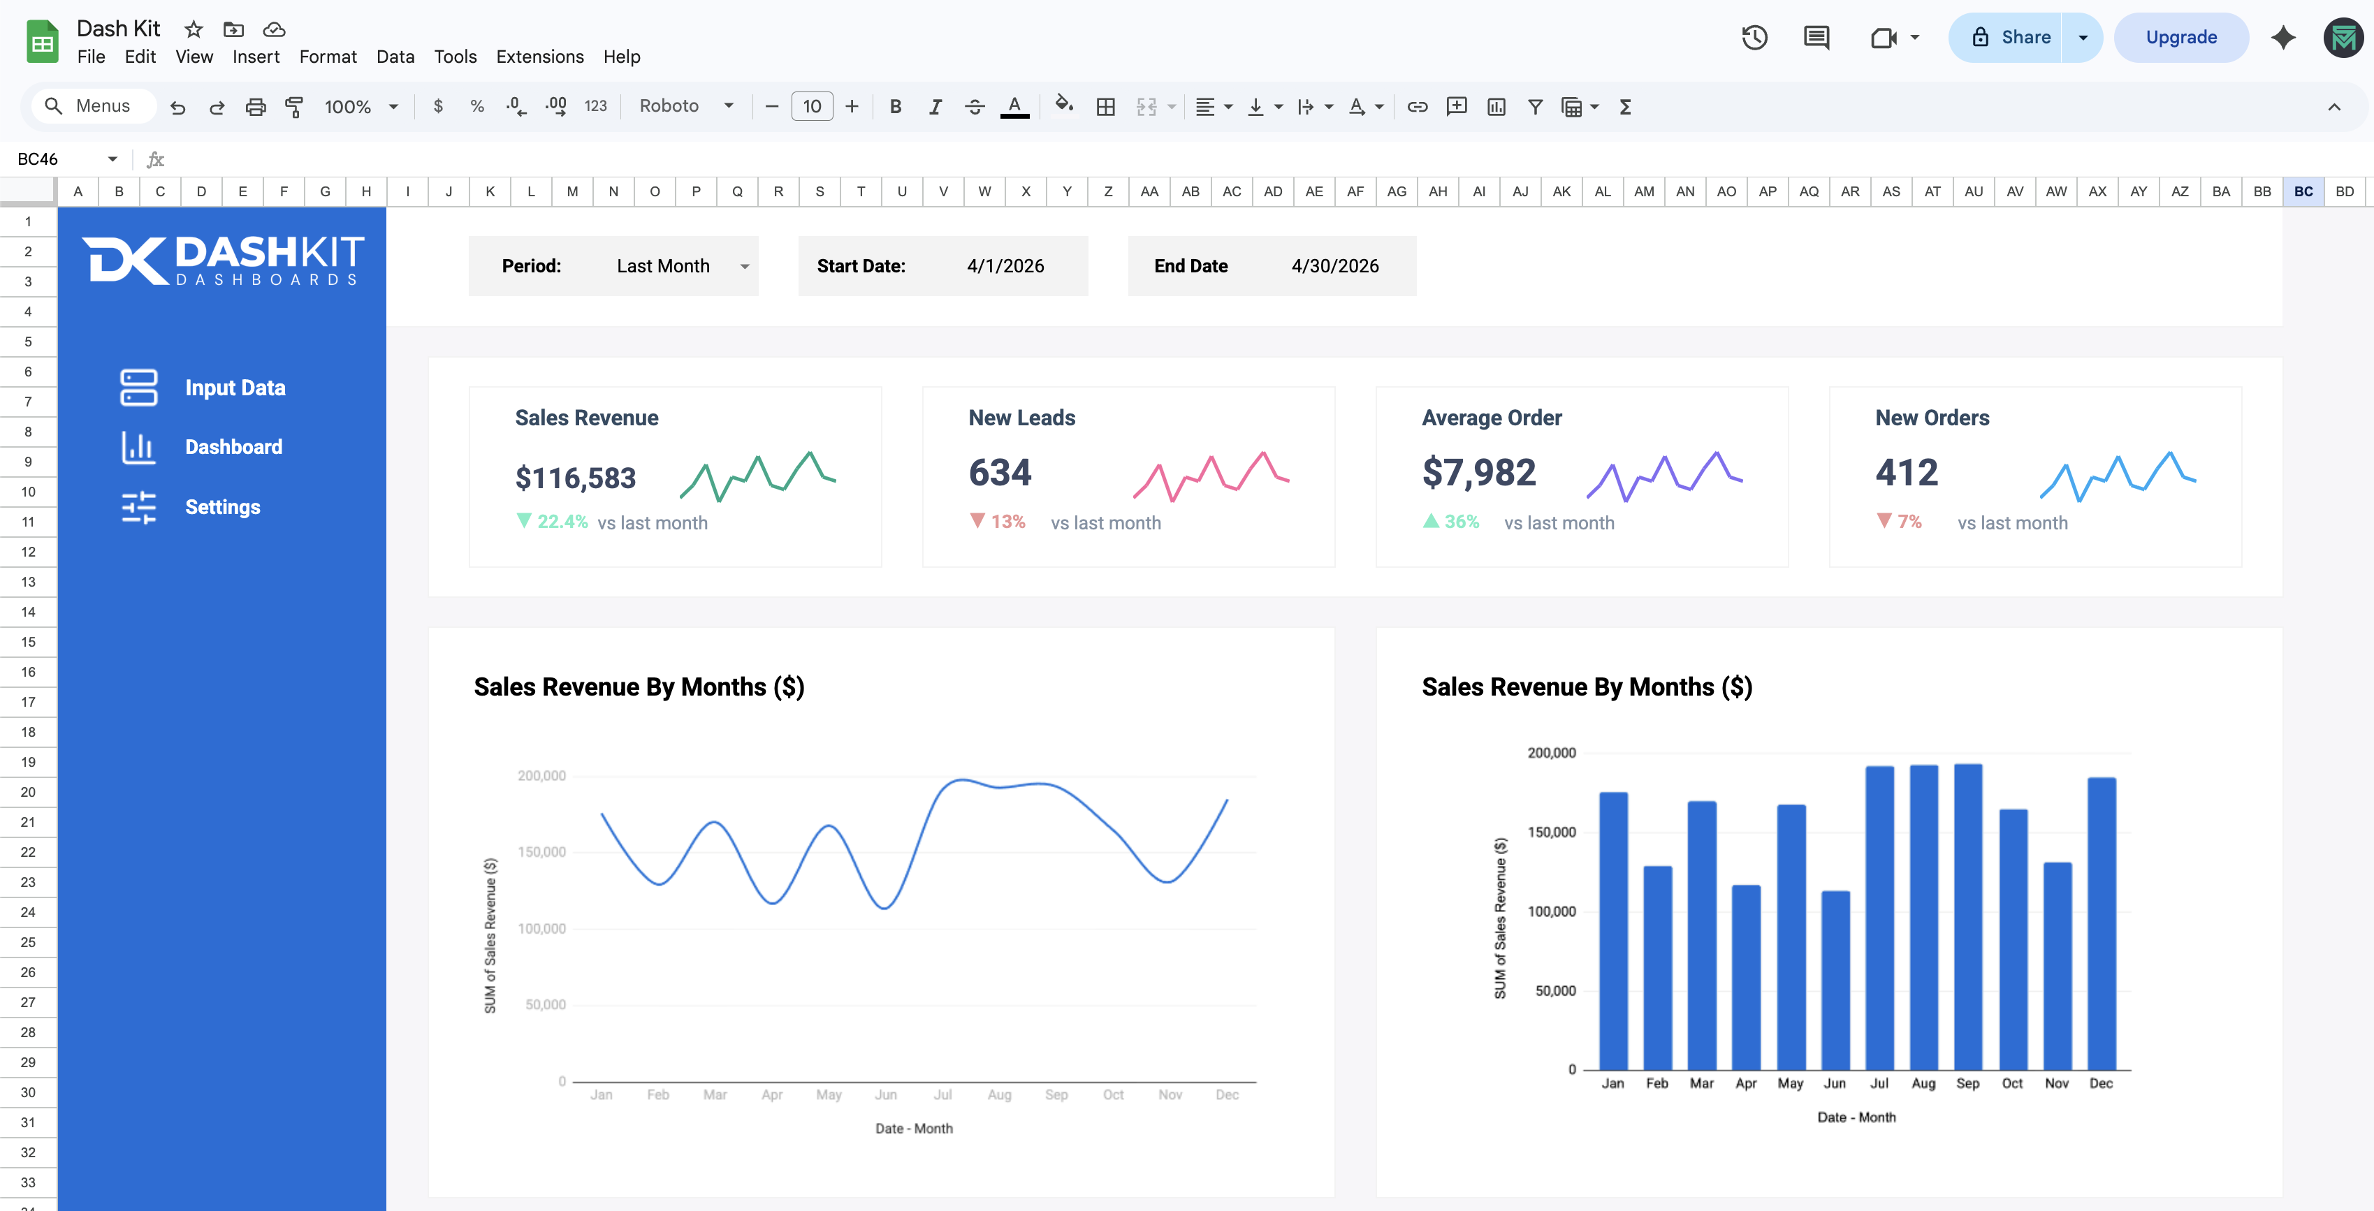Go to Input Data sidebar link
The height and width of the screenshot is (1211, 2374).
[235, 388]
